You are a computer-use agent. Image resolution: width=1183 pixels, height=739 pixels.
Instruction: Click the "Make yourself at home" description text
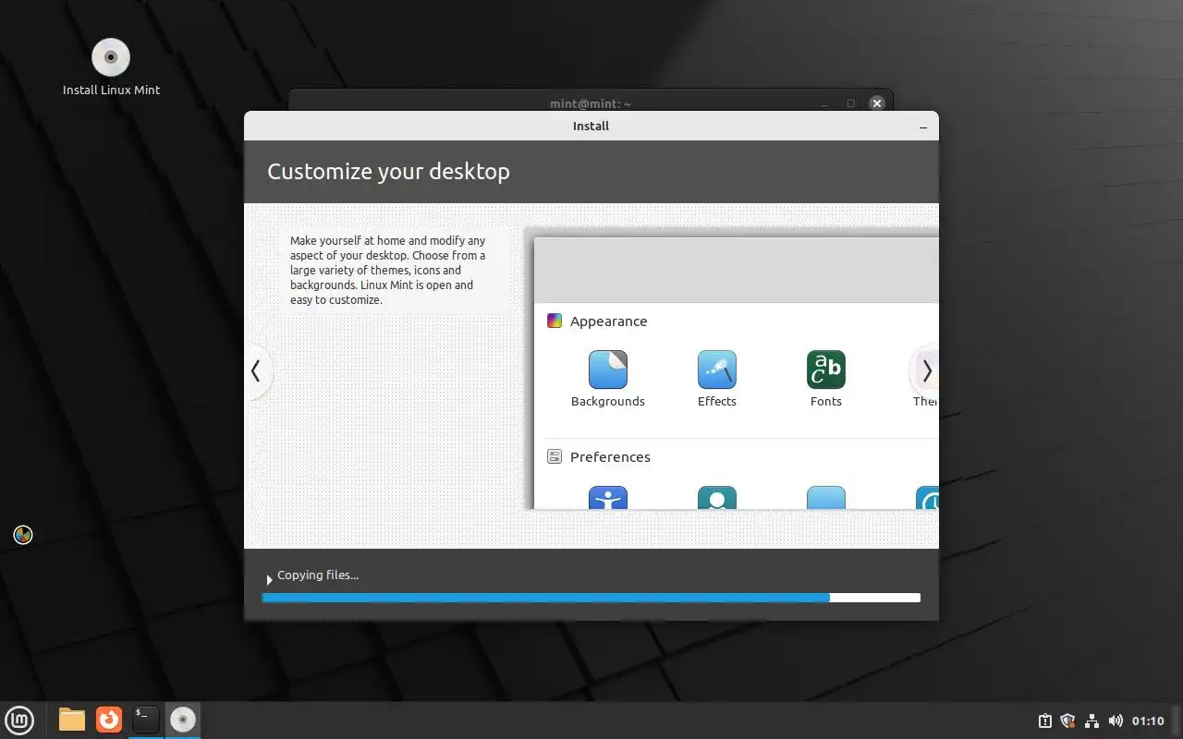point(388,270)
